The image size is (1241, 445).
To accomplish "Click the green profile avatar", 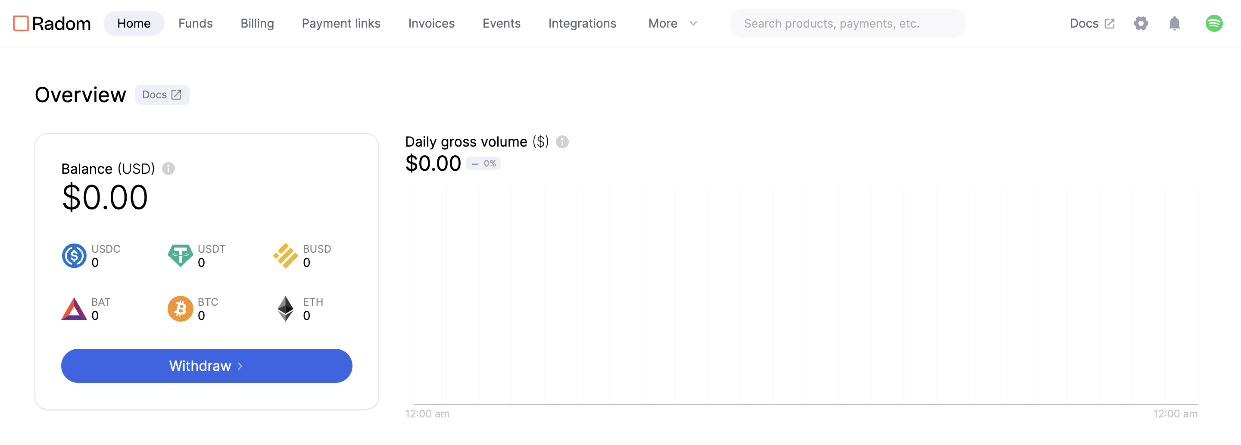I will pos(1215,23).
